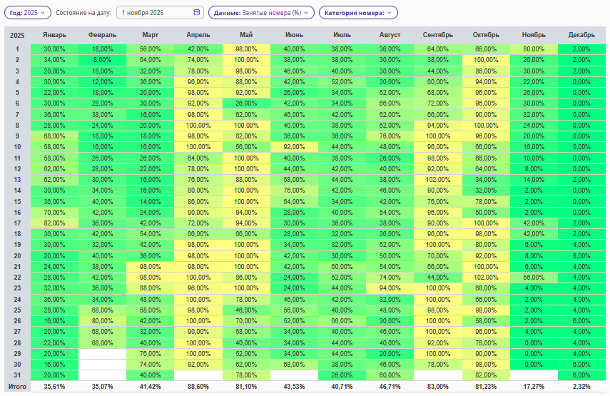Click September day 13 cell 102,00%
Screen dimensions: 610x396
pyautogui.click(x=438, y=180)
